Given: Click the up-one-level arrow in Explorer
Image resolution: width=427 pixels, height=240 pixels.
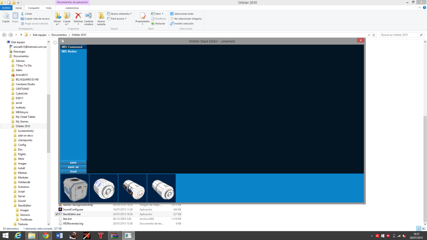Looking at the screenshot, I should (x=21, y=35).
